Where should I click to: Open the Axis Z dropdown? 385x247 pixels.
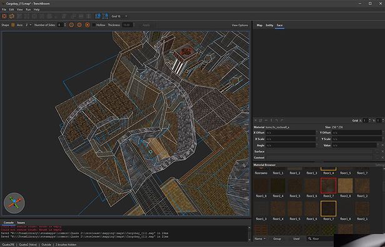(x=29, y=25)
